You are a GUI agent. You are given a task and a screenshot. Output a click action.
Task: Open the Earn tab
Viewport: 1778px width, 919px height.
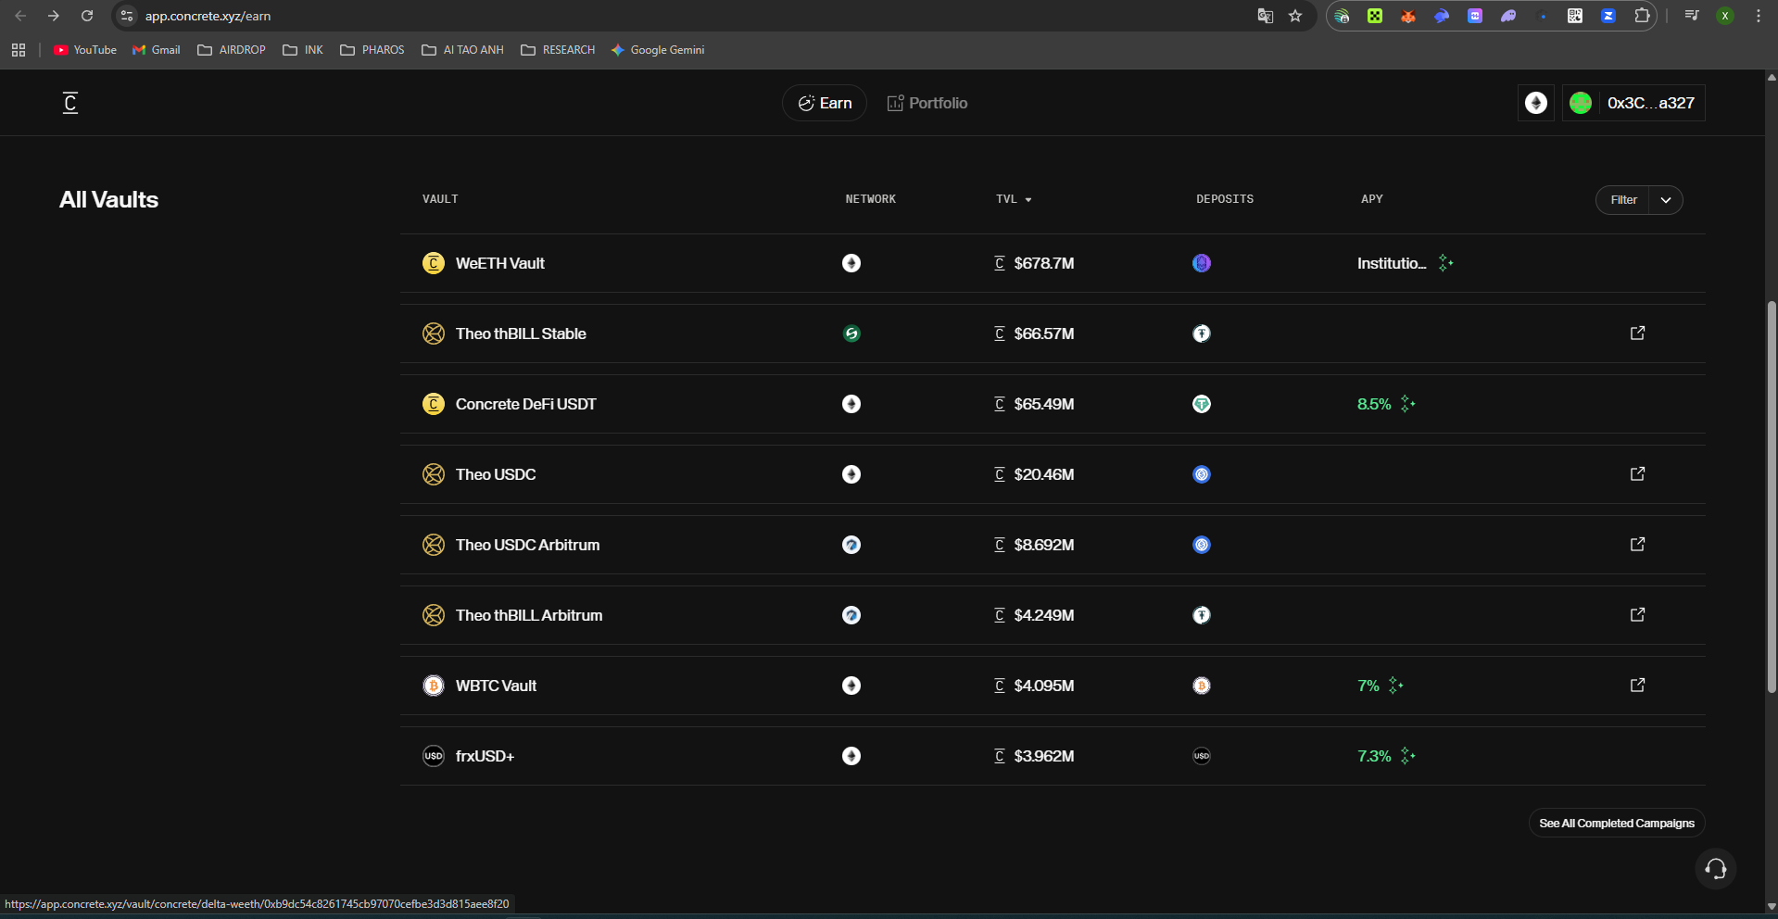pos(825,103)
